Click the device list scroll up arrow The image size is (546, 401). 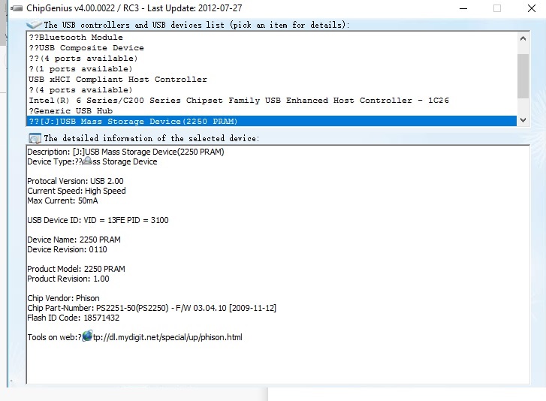pos(523,38)
